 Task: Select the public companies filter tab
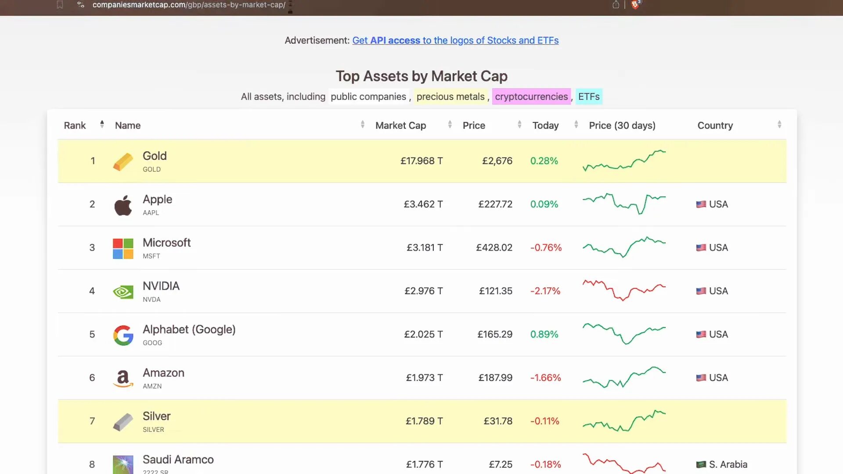coord(368,97)
